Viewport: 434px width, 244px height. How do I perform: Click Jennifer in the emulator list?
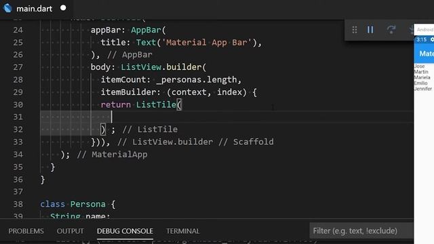(423, 89)
